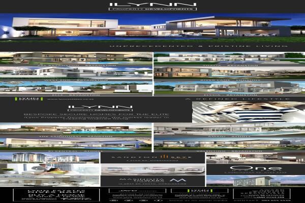The height and width of the screenshot is (203, 305).
Task: Click the One Hyde Park logo banner
Action: tap(256, 170)
